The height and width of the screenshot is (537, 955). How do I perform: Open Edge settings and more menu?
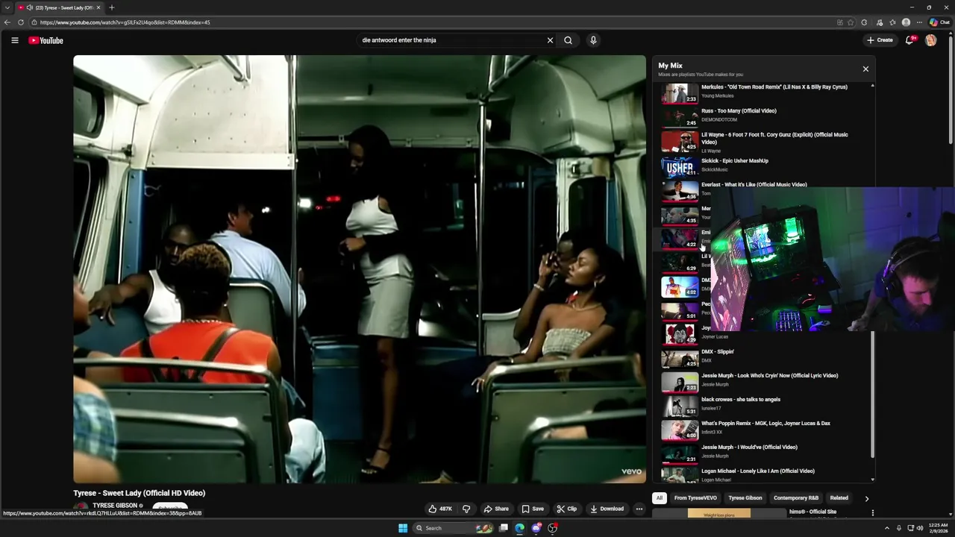click(918, 22)
